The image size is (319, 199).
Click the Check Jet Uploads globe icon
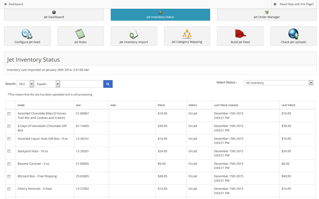(293, 34)
